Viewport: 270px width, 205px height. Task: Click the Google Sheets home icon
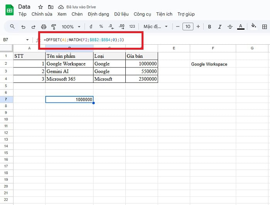[x=9, y=10]
